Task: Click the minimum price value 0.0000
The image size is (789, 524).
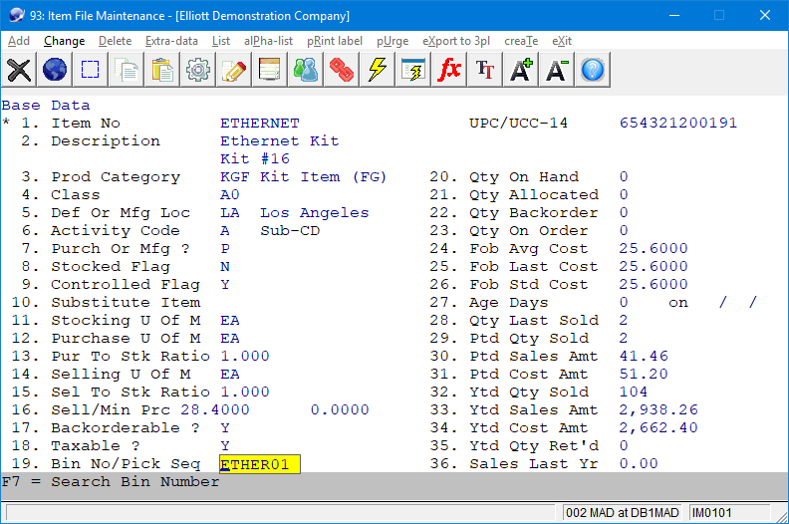Action: pyautogui.click(x=340, y=409)
